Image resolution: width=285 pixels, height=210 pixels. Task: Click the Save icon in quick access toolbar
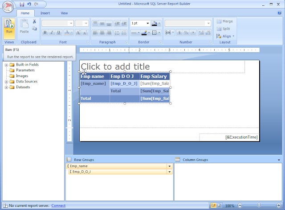(x=22, y=4)
